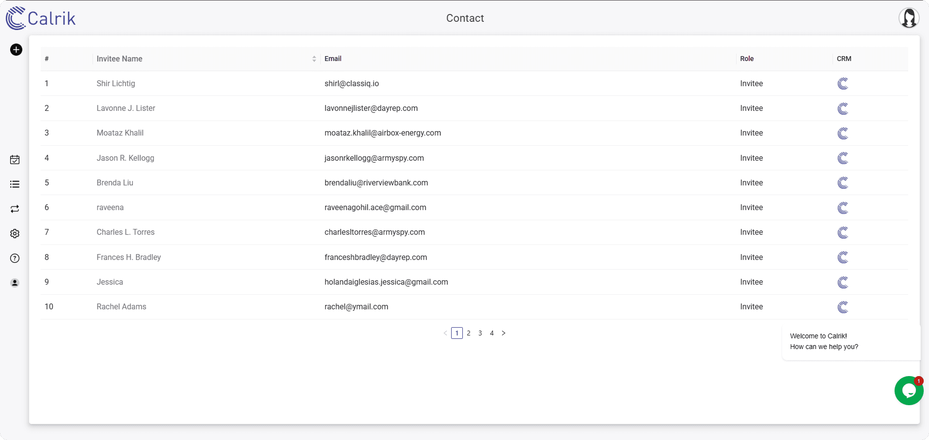The width and height of the screenshot is (929, 440).
Task: Open Settings via the gear icon
Action: coord(15,234)
